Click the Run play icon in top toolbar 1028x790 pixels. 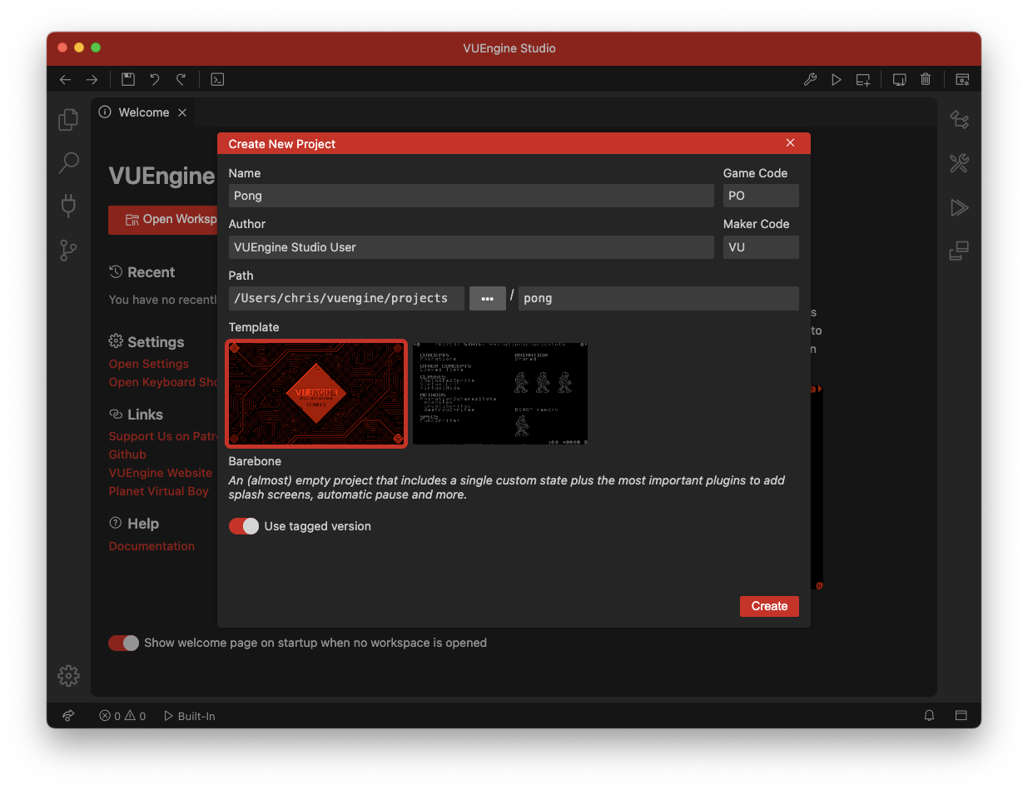837,80
